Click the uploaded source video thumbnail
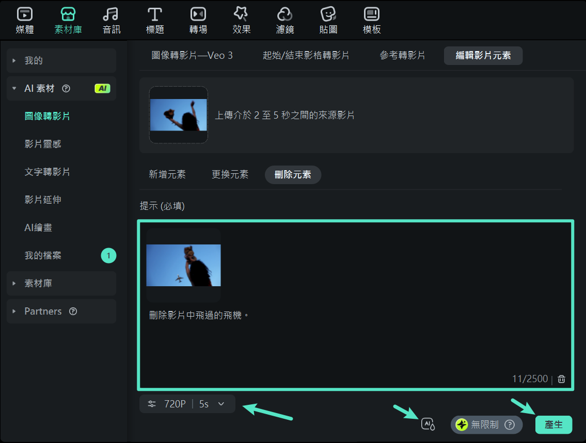 pos(178,114)
